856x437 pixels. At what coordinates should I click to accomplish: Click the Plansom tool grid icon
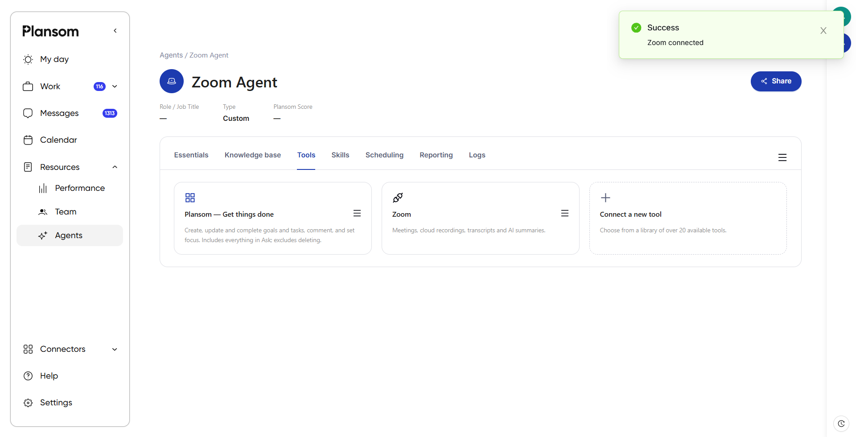point(190,198)
